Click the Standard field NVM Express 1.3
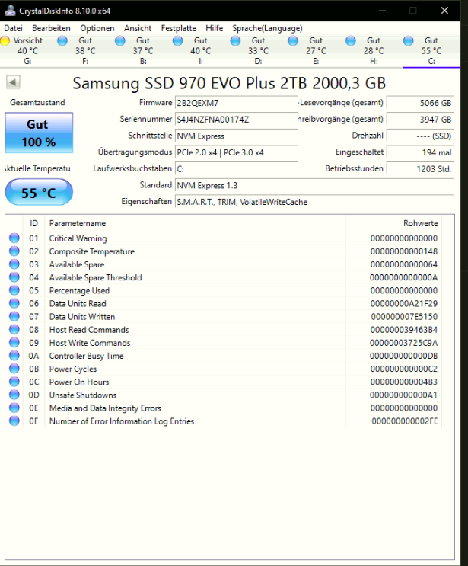This screenshot has width=468, height=566. tap(314, 186)
